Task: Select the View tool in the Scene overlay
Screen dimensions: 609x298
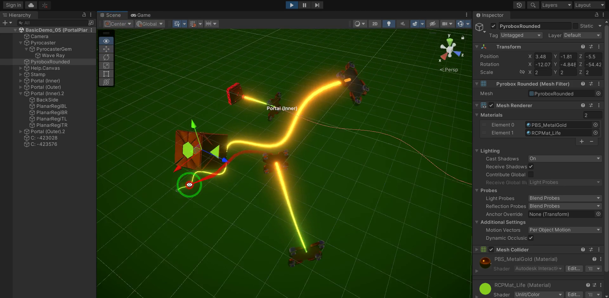Action: pos(106,41)
